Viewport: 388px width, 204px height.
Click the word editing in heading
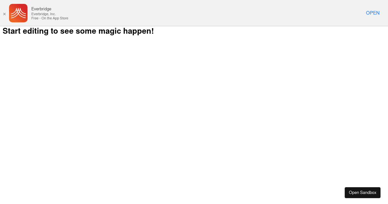(x=35, y=31)
